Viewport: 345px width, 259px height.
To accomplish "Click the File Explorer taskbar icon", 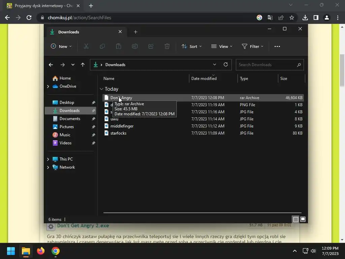I will [26, 251].
